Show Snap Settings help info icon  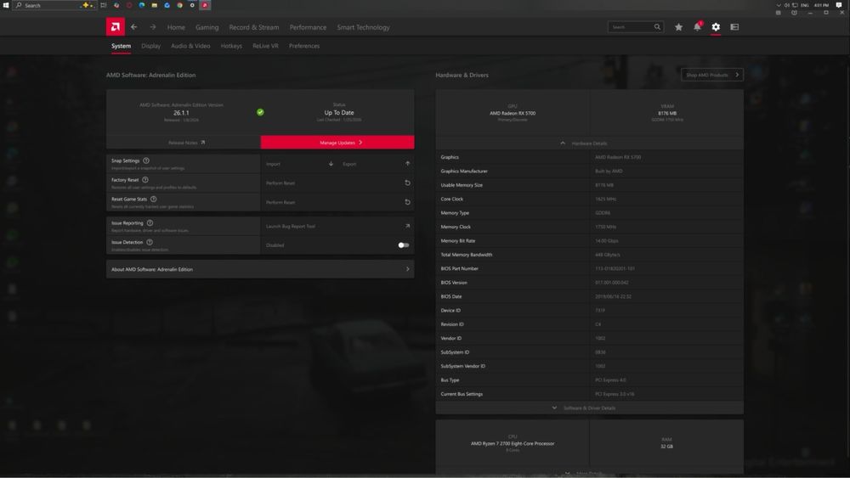(146, 160)
